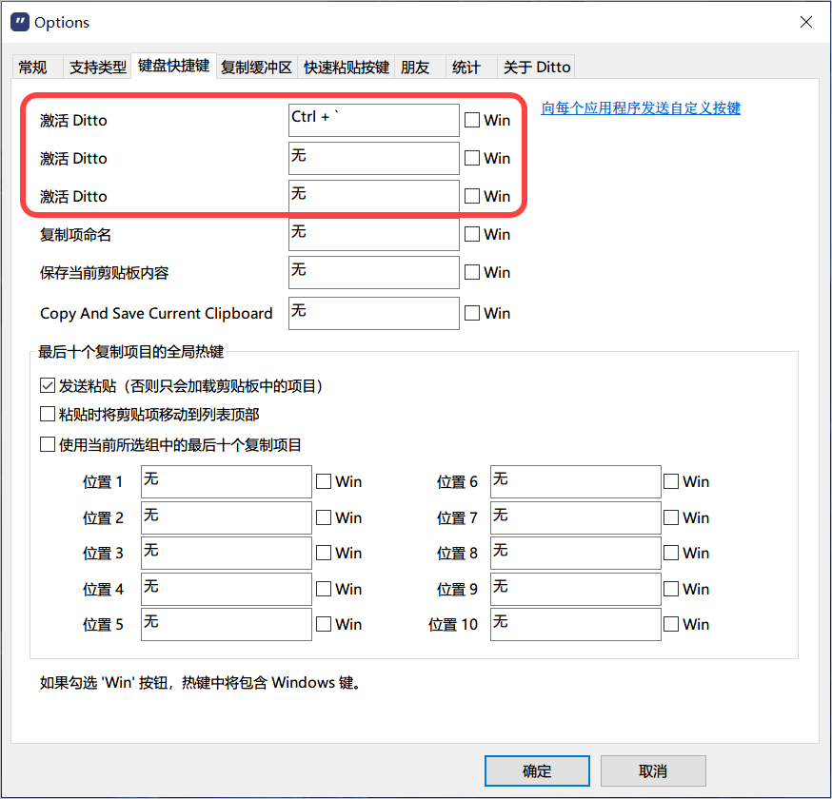Switch to the 快速粘贴按键 tab
The width and height of the screenshot is (832, 799).
[x=346, y=67]
